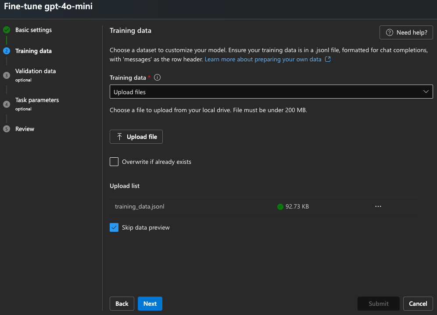Click the step 2 Training data circle icon
Image resolution: width=437 pixels, height=315 pixels.
[x=7, y=51]
